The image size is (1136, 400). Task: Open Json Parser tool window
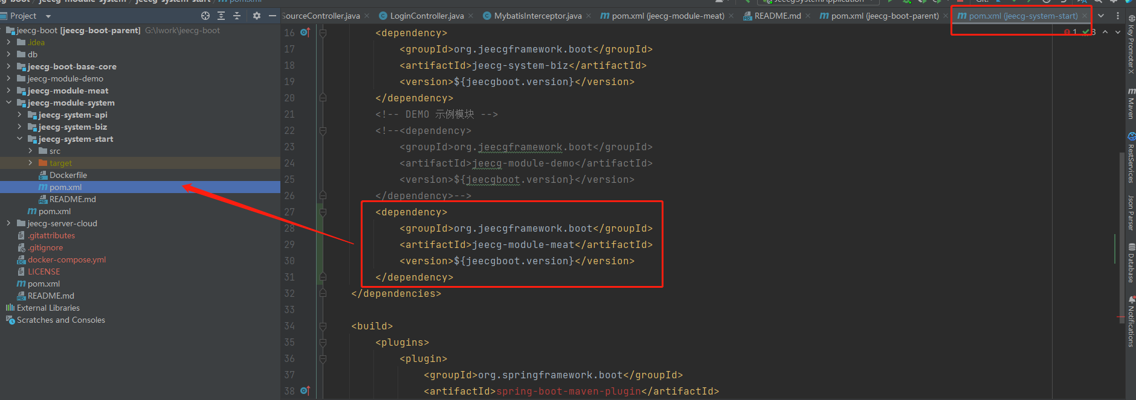click(1131, 212)
